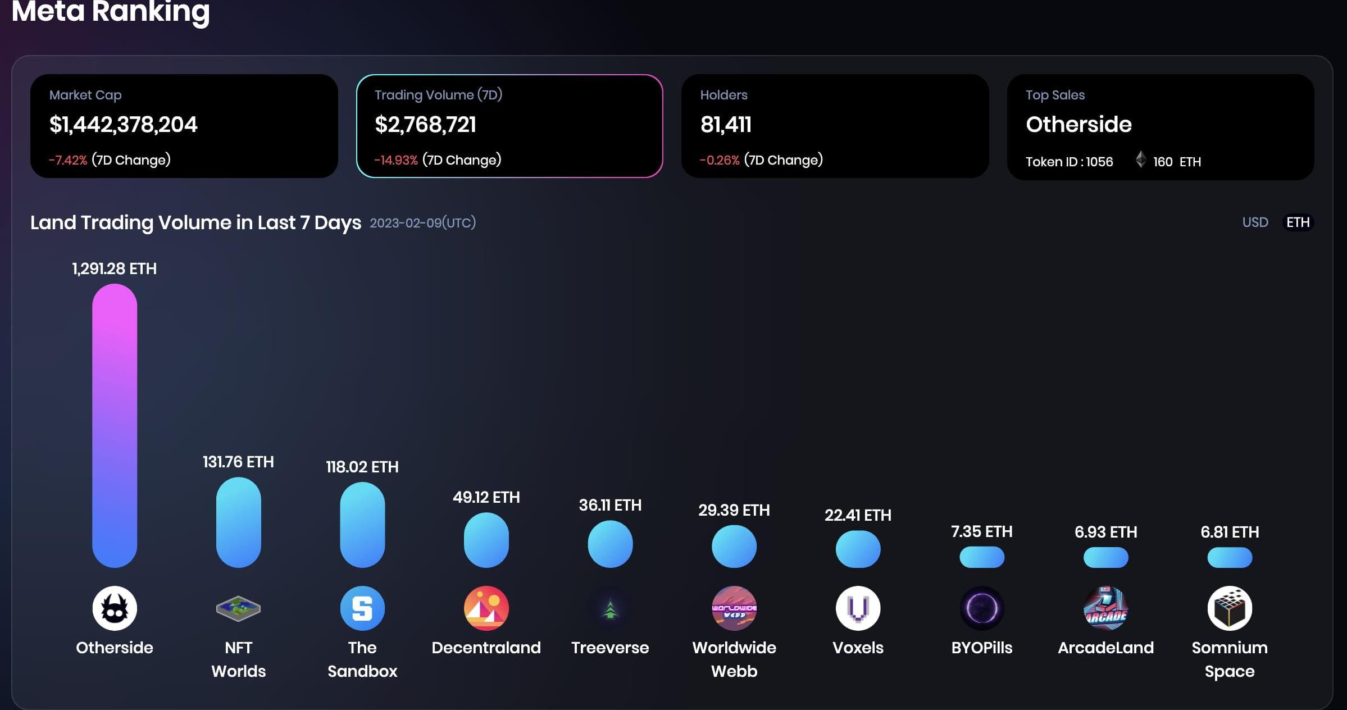Click the 81,411 holders value
The width and height of the screenshot is (1347, 710).
(726, 125)
